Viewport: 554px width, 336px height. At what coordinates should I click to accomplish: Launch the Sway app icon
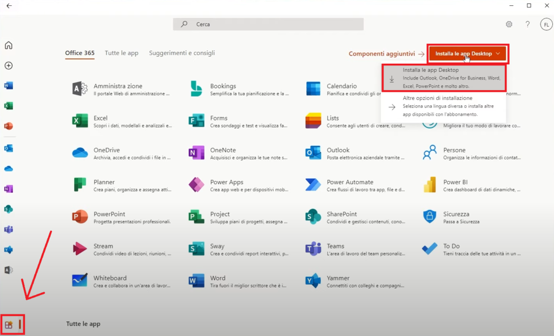(196, 249)
